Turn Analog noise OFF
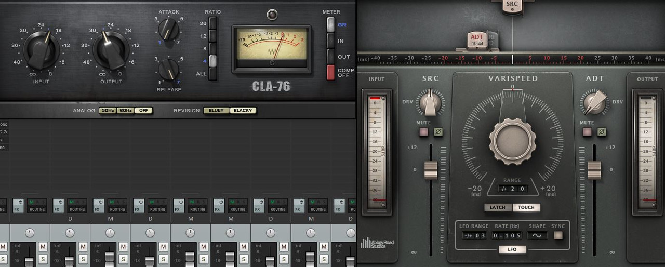This screenshot has height=267, width=665. point(143,111)
